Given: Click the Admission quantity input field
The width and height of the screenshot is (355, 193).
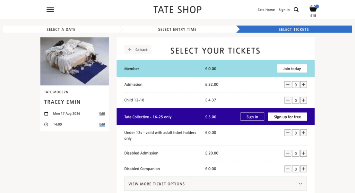Looking at the screenshot, I should pyautogui.click(x=296, y=84).
